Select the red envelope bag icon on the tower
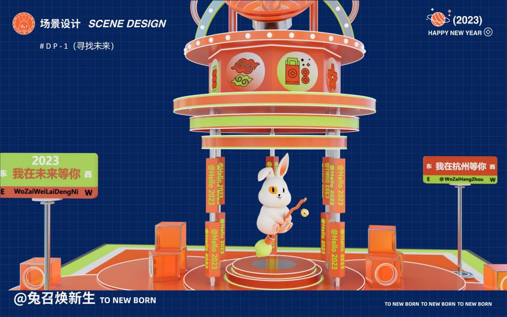Viewport: 507px width, 317px height. pos(293,72)
